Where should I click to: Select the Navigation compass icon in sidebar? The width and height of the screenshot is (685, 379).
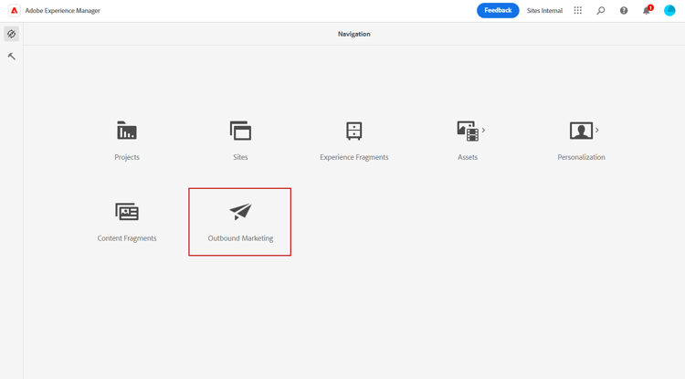11,34
